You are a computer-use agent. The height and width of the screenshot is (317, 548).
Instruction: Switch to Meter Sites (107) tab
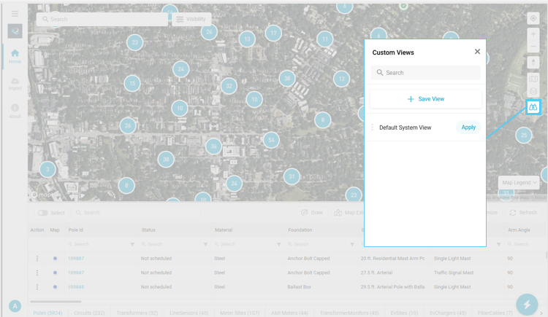point(240,313)
